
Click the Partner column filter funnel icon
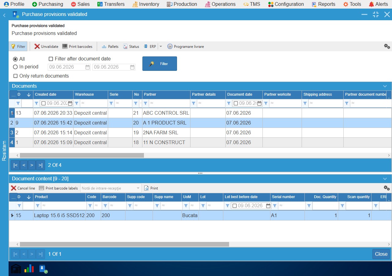145,103
